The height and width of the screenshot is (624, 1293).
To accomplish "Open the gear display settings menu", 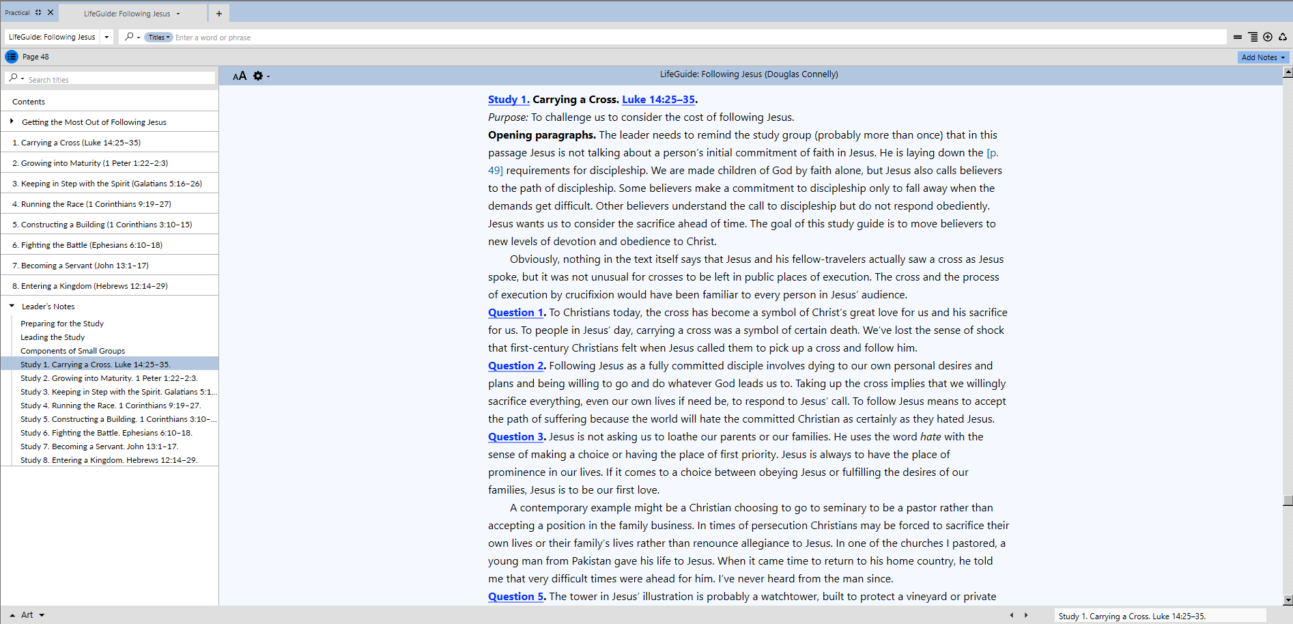I will tap(258, 76).
